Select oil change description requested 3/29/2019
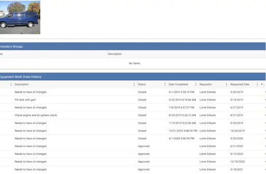 point(31,92)
